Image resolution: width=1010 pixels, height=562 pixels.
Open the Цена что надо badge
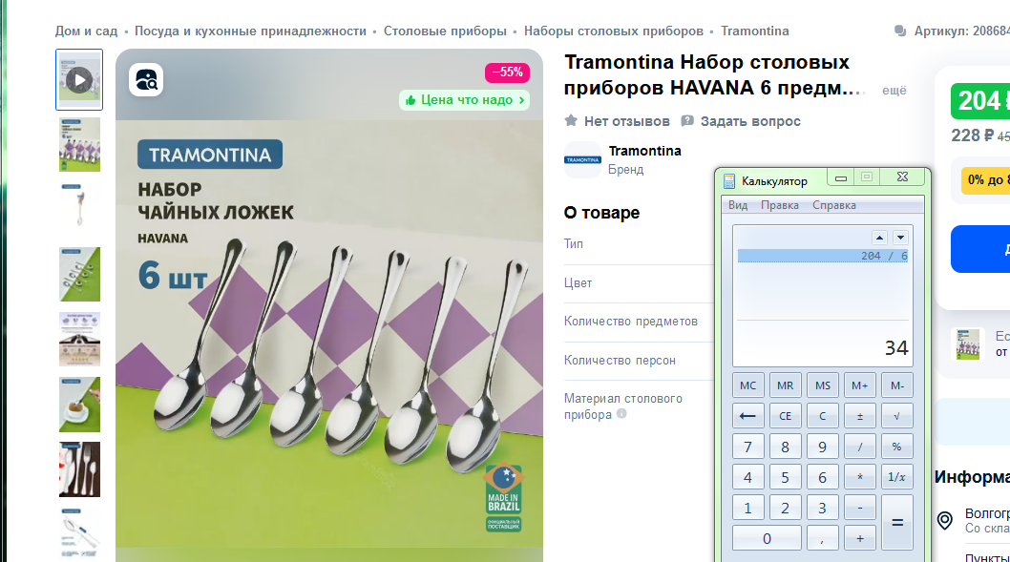[464, 100]
